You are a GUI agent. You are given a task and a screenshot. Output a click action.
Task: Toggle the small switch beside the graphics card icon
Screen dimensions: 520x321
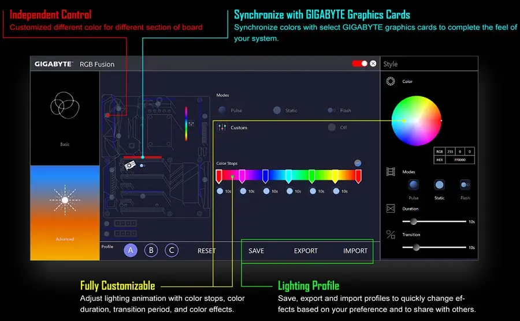click(x=142, y=165)
